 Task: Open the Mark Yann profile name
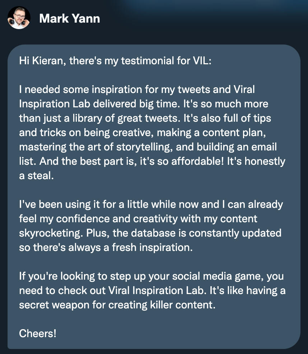(70, 18)
